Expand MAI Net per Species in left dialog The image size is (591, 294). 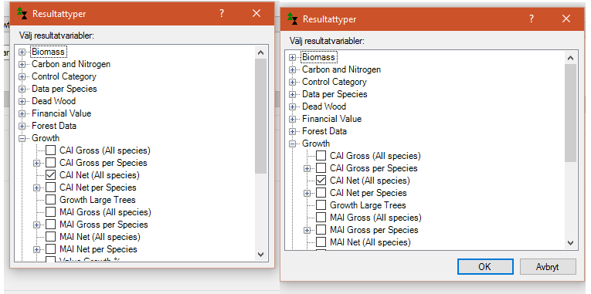(36, 249)
